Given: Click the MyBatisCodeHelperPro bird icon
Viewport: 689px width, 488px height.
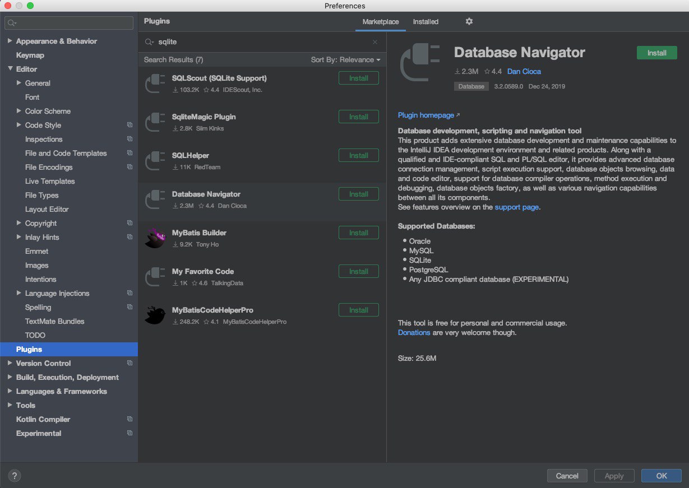Looking at the screenshot, I should 155,315.
